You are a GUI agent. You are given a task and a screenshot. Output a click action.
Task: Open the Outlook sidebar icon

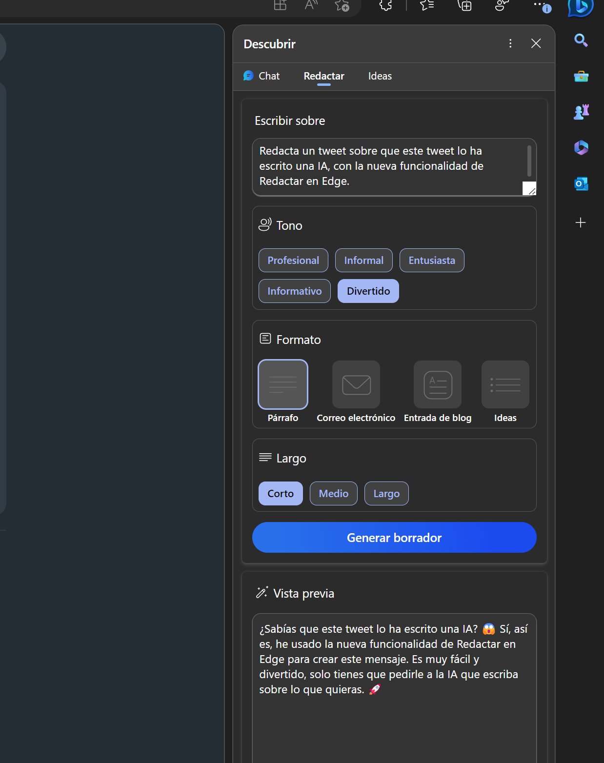point(581,184)
